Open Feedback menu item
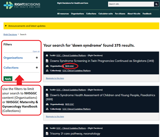This screenshot has width=160, height=137. pos(147,14)
